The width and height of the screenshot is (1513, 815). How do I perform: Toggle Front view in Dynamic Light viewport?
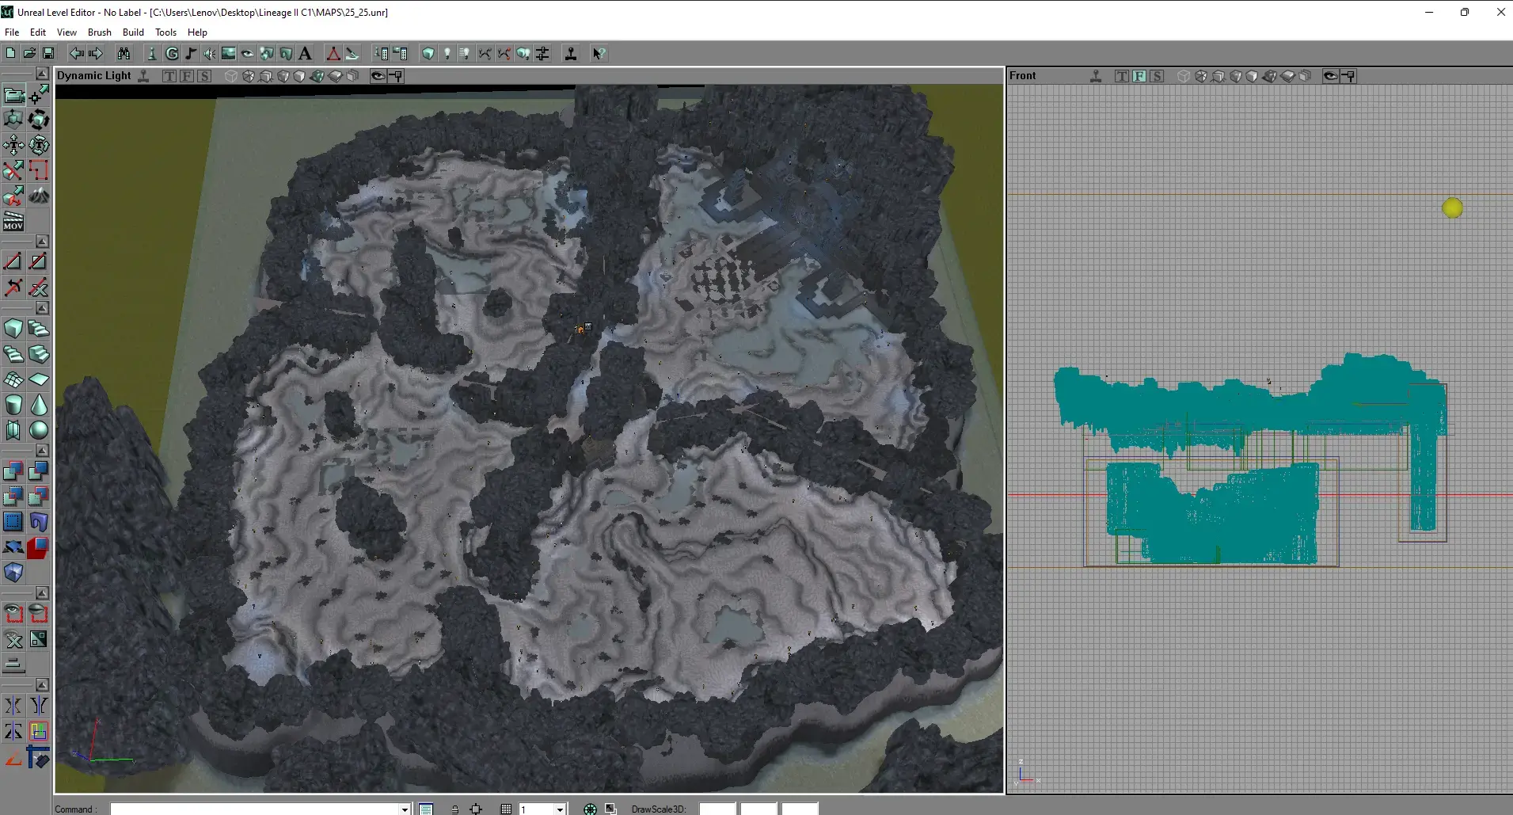[187, 76]
